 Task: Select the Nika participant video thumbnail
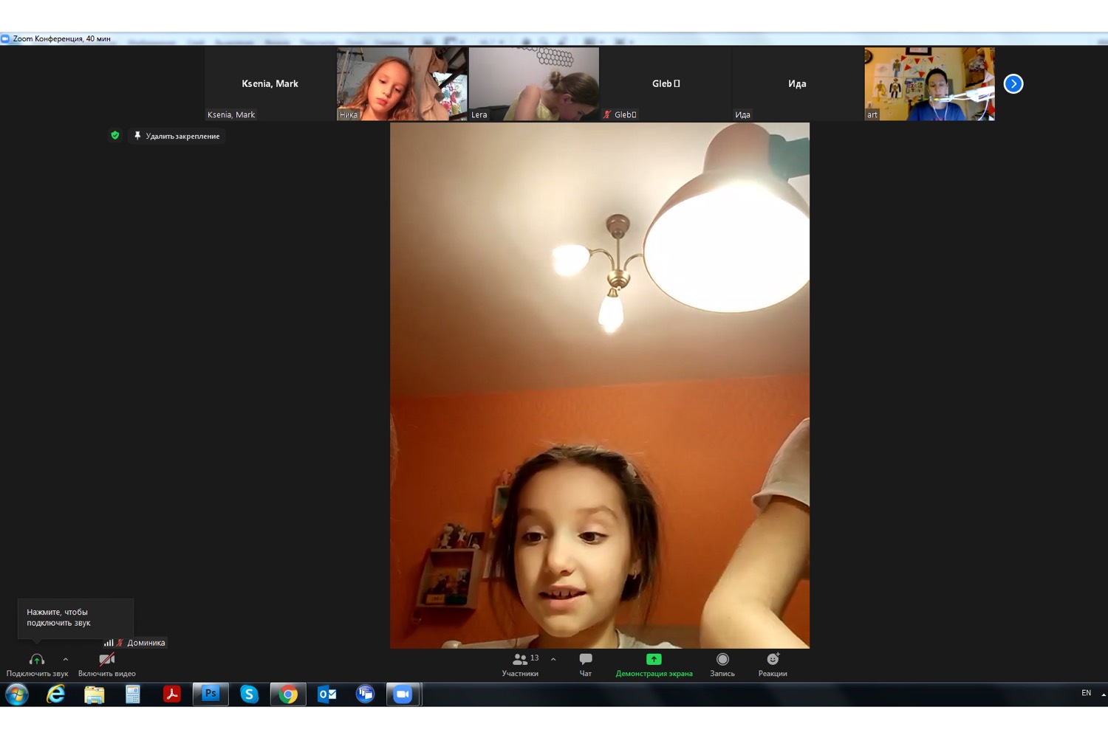pos(402,83)
